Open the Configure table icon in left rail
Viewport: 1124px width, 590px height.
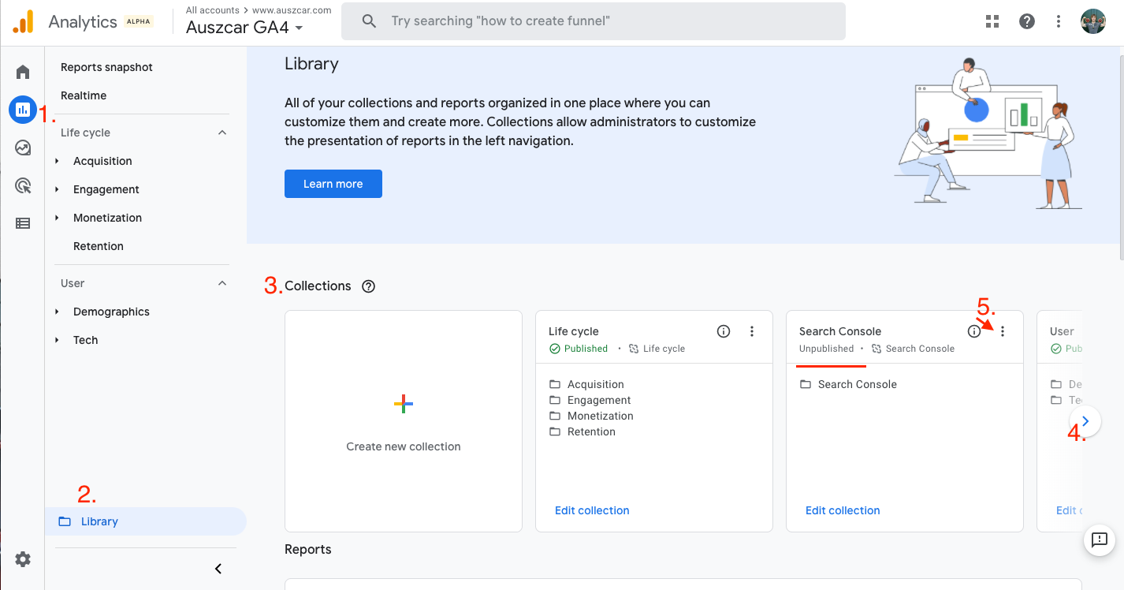tap(23, 223)
